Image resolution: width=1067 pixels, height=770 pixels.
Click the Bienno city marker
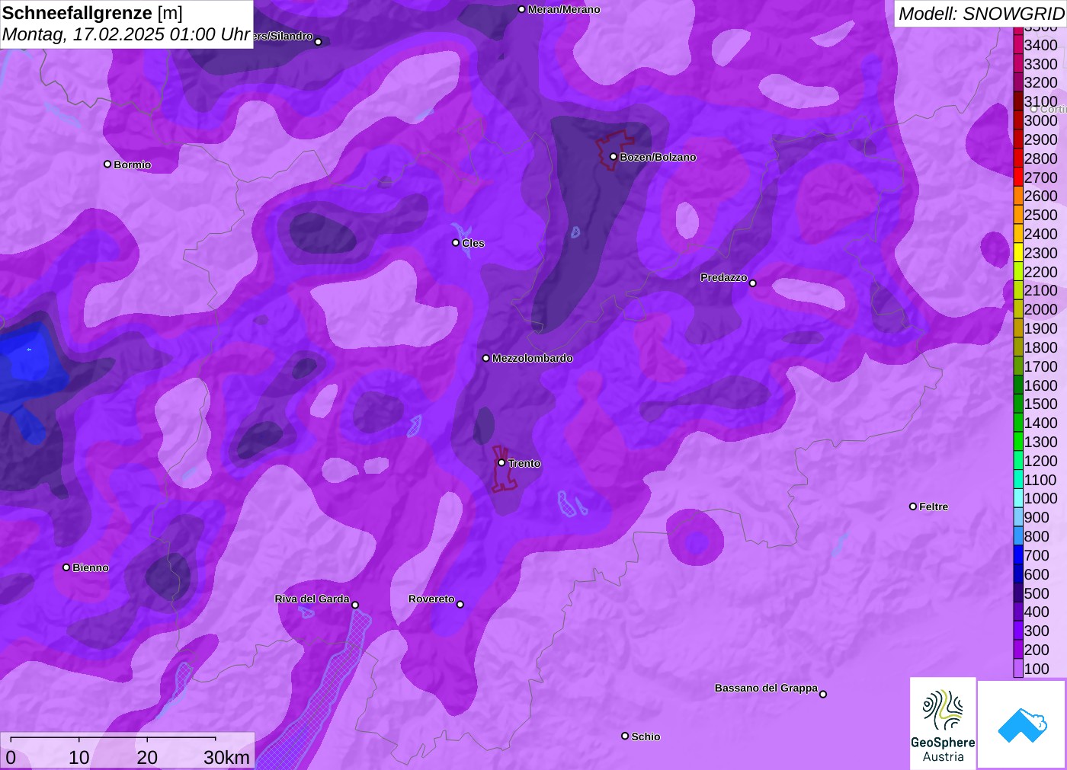click(66, 567)
